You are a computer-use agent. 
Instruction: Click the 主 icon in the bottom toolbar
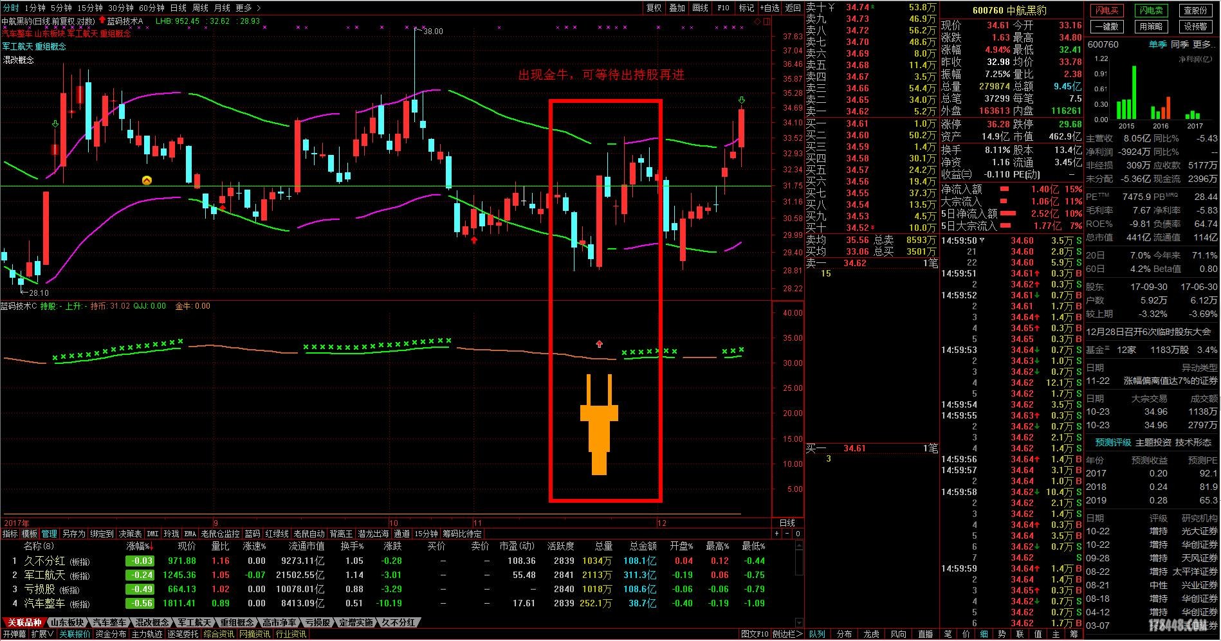pyautogui.click(x=1056, y=634)
